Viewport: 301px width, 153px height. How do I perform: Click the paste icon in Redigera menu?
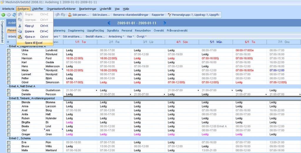point(20,37)
